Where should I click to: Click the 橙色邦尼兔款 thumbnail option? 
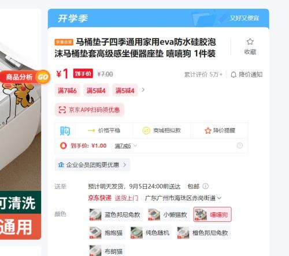tap(204, 233)
